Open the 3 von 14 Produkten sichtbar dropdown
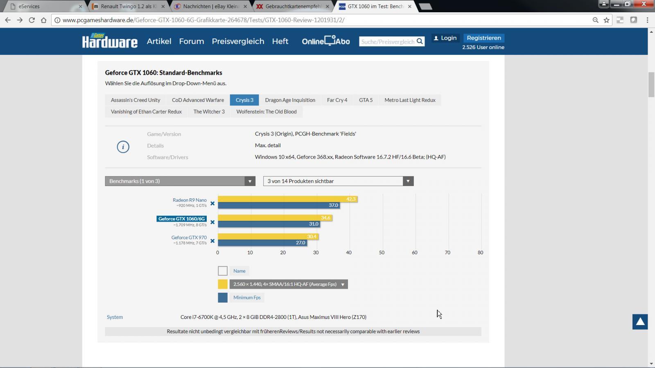Viewport: 655px width, 368px height. [x=338, y=181]
